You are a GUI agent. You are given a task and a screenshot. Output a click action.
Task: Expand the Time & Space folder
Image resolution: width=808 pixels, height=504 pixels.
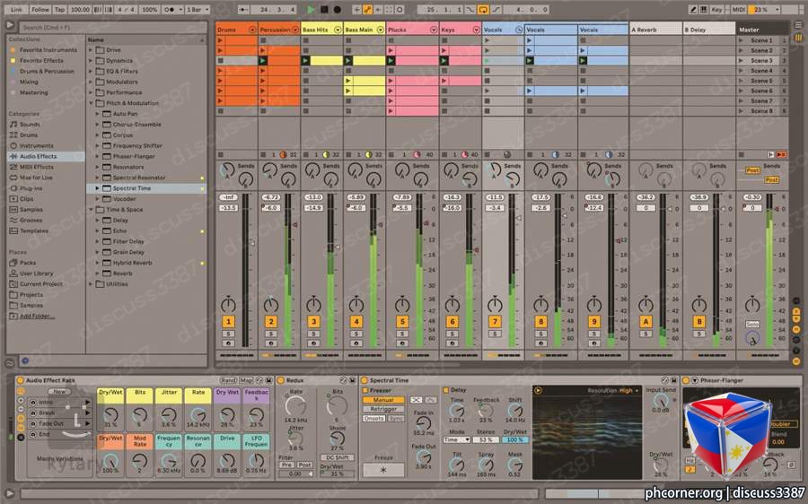click(92, 210)
